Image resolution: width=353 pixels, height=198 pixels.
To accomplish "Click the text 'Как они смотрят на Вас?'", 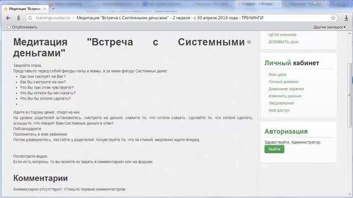I will [x=43, y=76].
